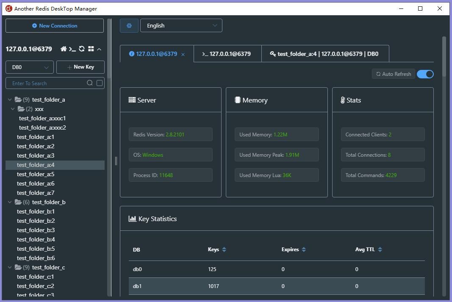This screenshot has height=302, width=452.
Task: Click the Memory panel database icon
Action: tap(237, 100)
